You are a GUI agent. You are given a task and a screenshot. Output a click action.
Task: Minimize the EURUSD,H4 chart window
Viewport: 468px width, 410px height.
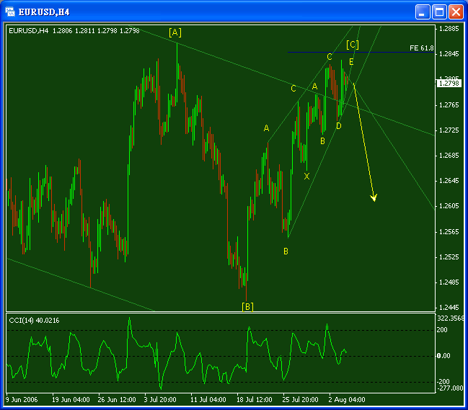423,12
